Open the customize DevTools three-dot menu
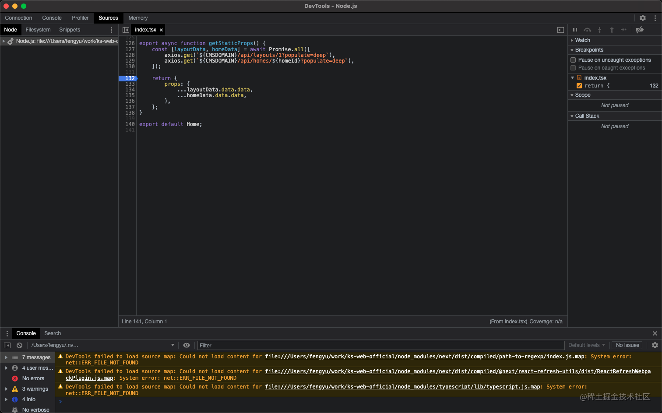Image resolution: width=662 pixels, height=413 pixels. tap(655, 18)
